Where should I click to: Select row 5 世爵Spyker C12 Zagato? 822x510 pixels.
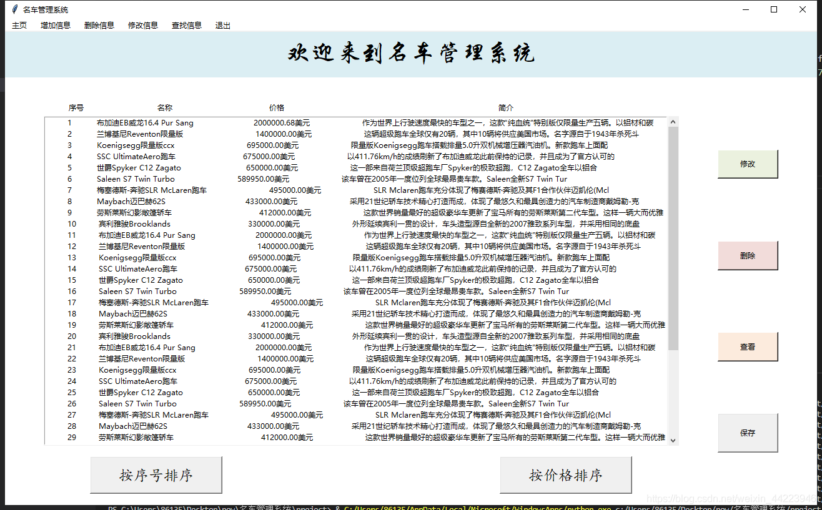356,168
